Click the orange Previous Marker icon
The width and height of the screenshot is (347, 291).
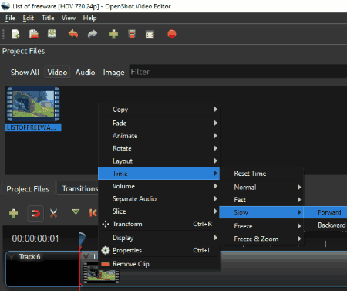(x=93, y=213)
